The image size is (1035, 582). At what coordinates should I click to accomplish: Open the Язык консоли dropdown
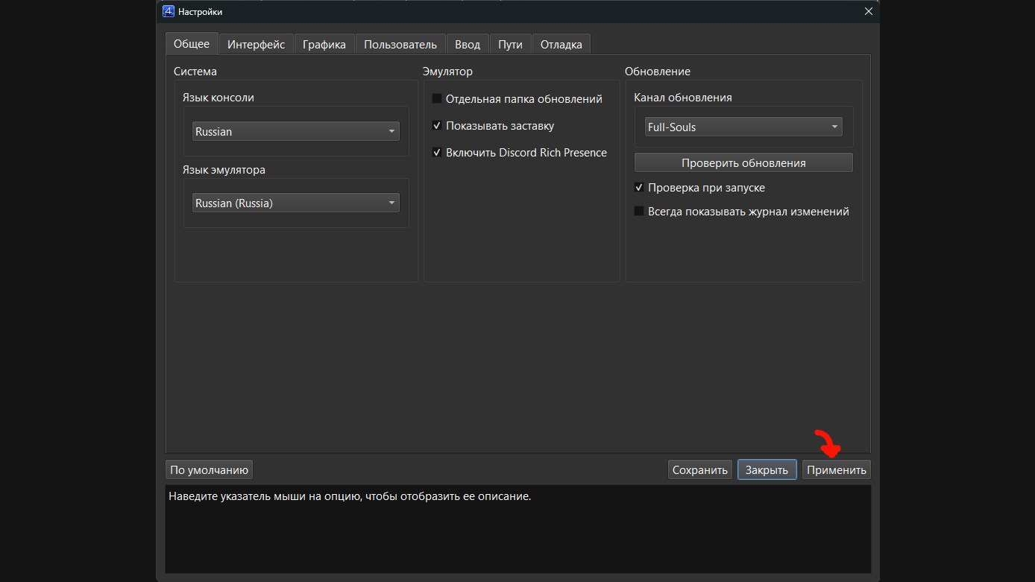click(296, 131)
